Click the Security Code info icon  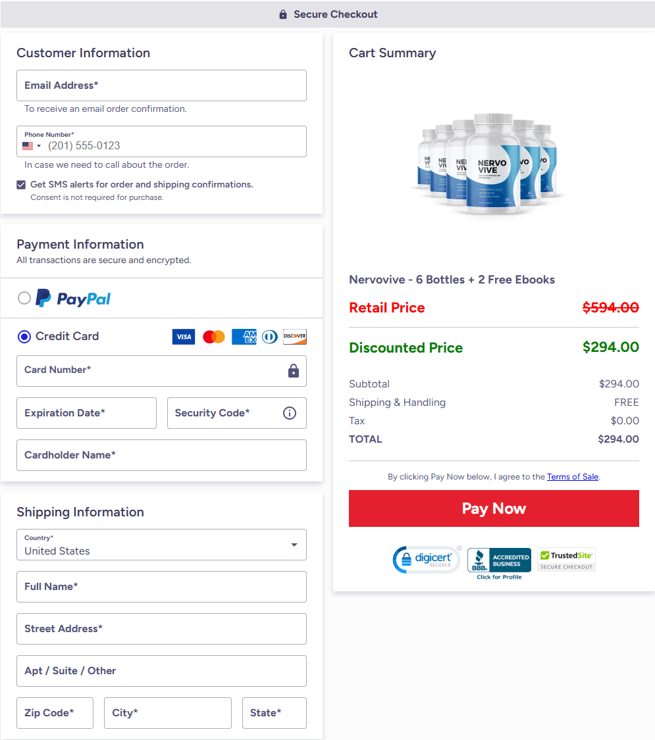[290, 413]
